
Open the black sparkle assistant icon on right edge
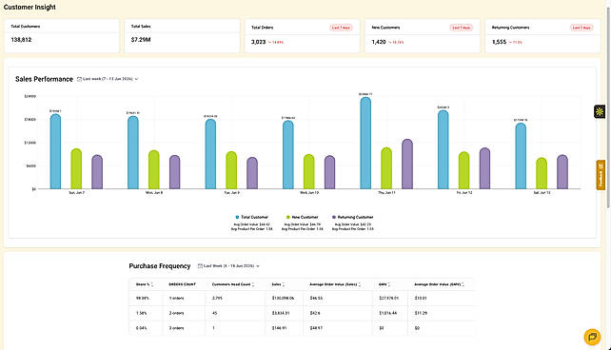click(x=600, y=111)
